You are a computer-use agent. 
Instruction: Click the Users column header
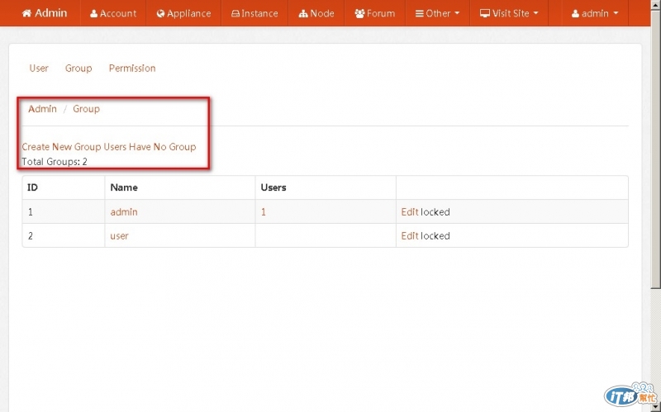(x=273, y=187)
